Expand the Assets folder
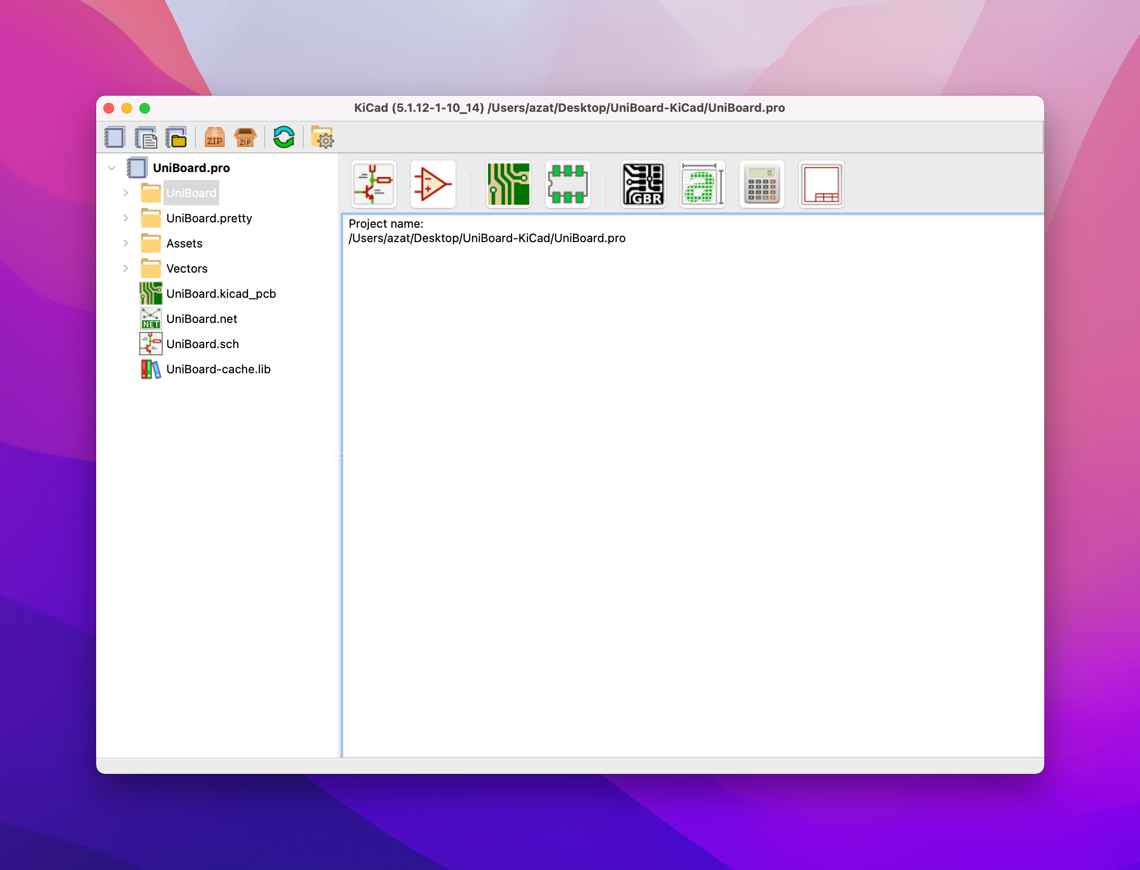This screenshot has width=1140, height=870. tap(126, 243)
